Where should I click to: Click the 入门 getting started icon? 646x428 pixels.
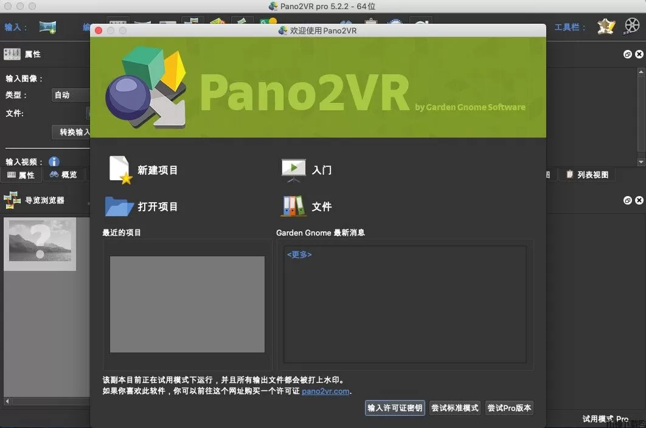[x=293, y=170]
